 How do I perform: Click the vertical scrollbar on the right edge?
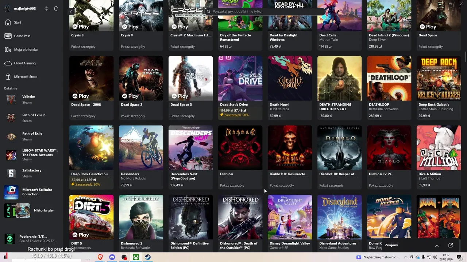click(x=466, y=57)
